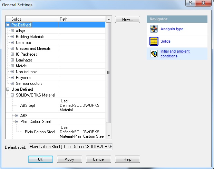The height and width of the screenshot is (169, 214).
Task: Select the Laminates tree row
Action: tap(56, 60)
